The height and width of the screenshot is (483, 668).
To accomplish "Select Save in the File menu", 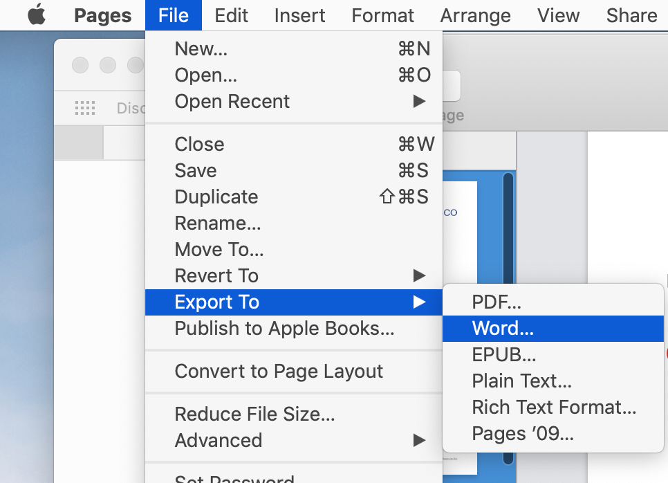I will pos(294,170).
